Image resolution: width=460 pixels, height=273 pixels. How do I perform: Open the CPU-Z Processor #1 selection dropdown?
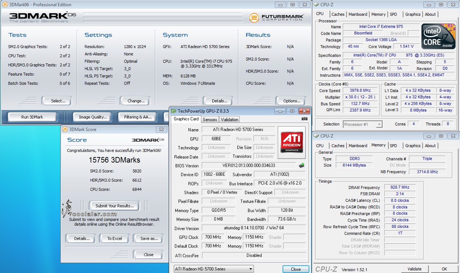[363, 124]
